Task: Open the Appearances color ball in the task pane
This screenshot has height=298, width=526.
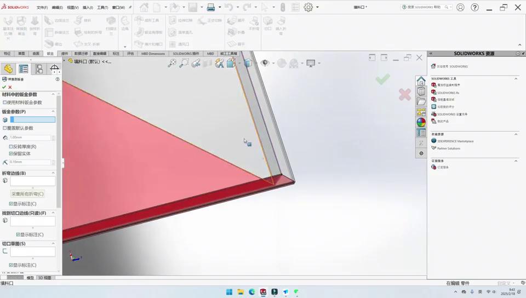Action: click(421, 122)
